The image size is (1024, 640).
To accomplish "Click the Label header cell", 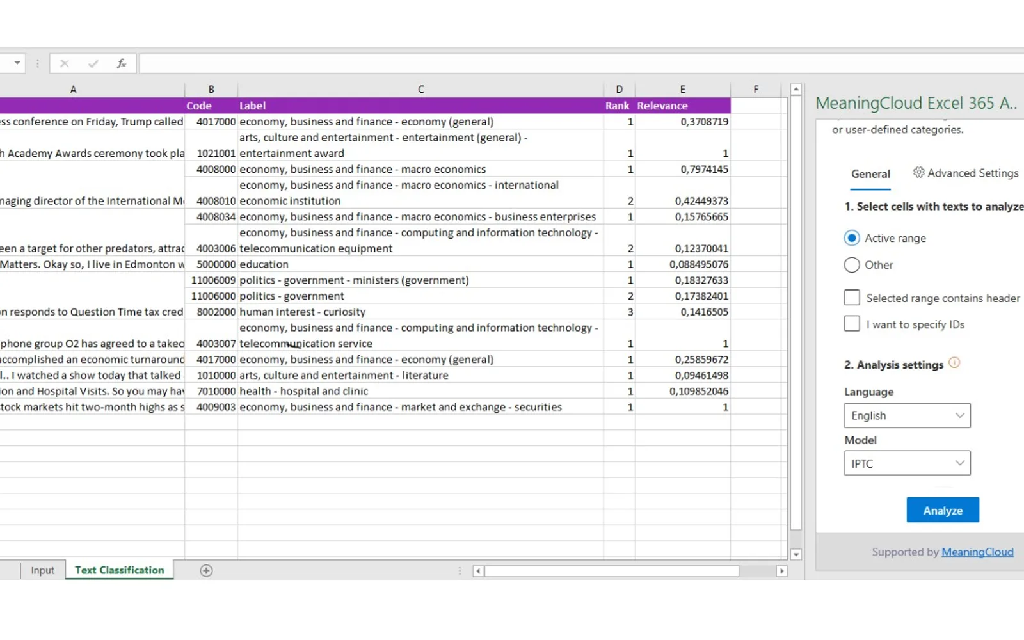I will tap(420, 106).
